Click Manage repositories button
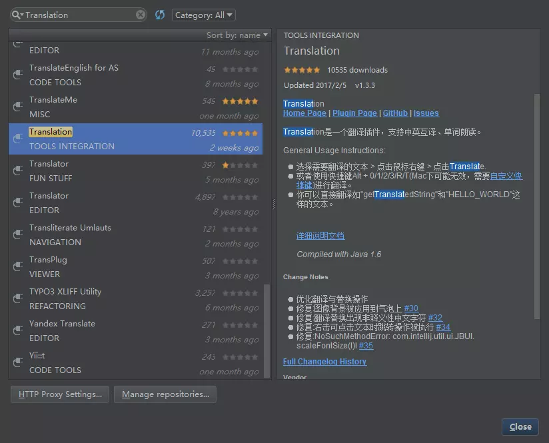Screen dimensions: 549x443 pos(165,394)
